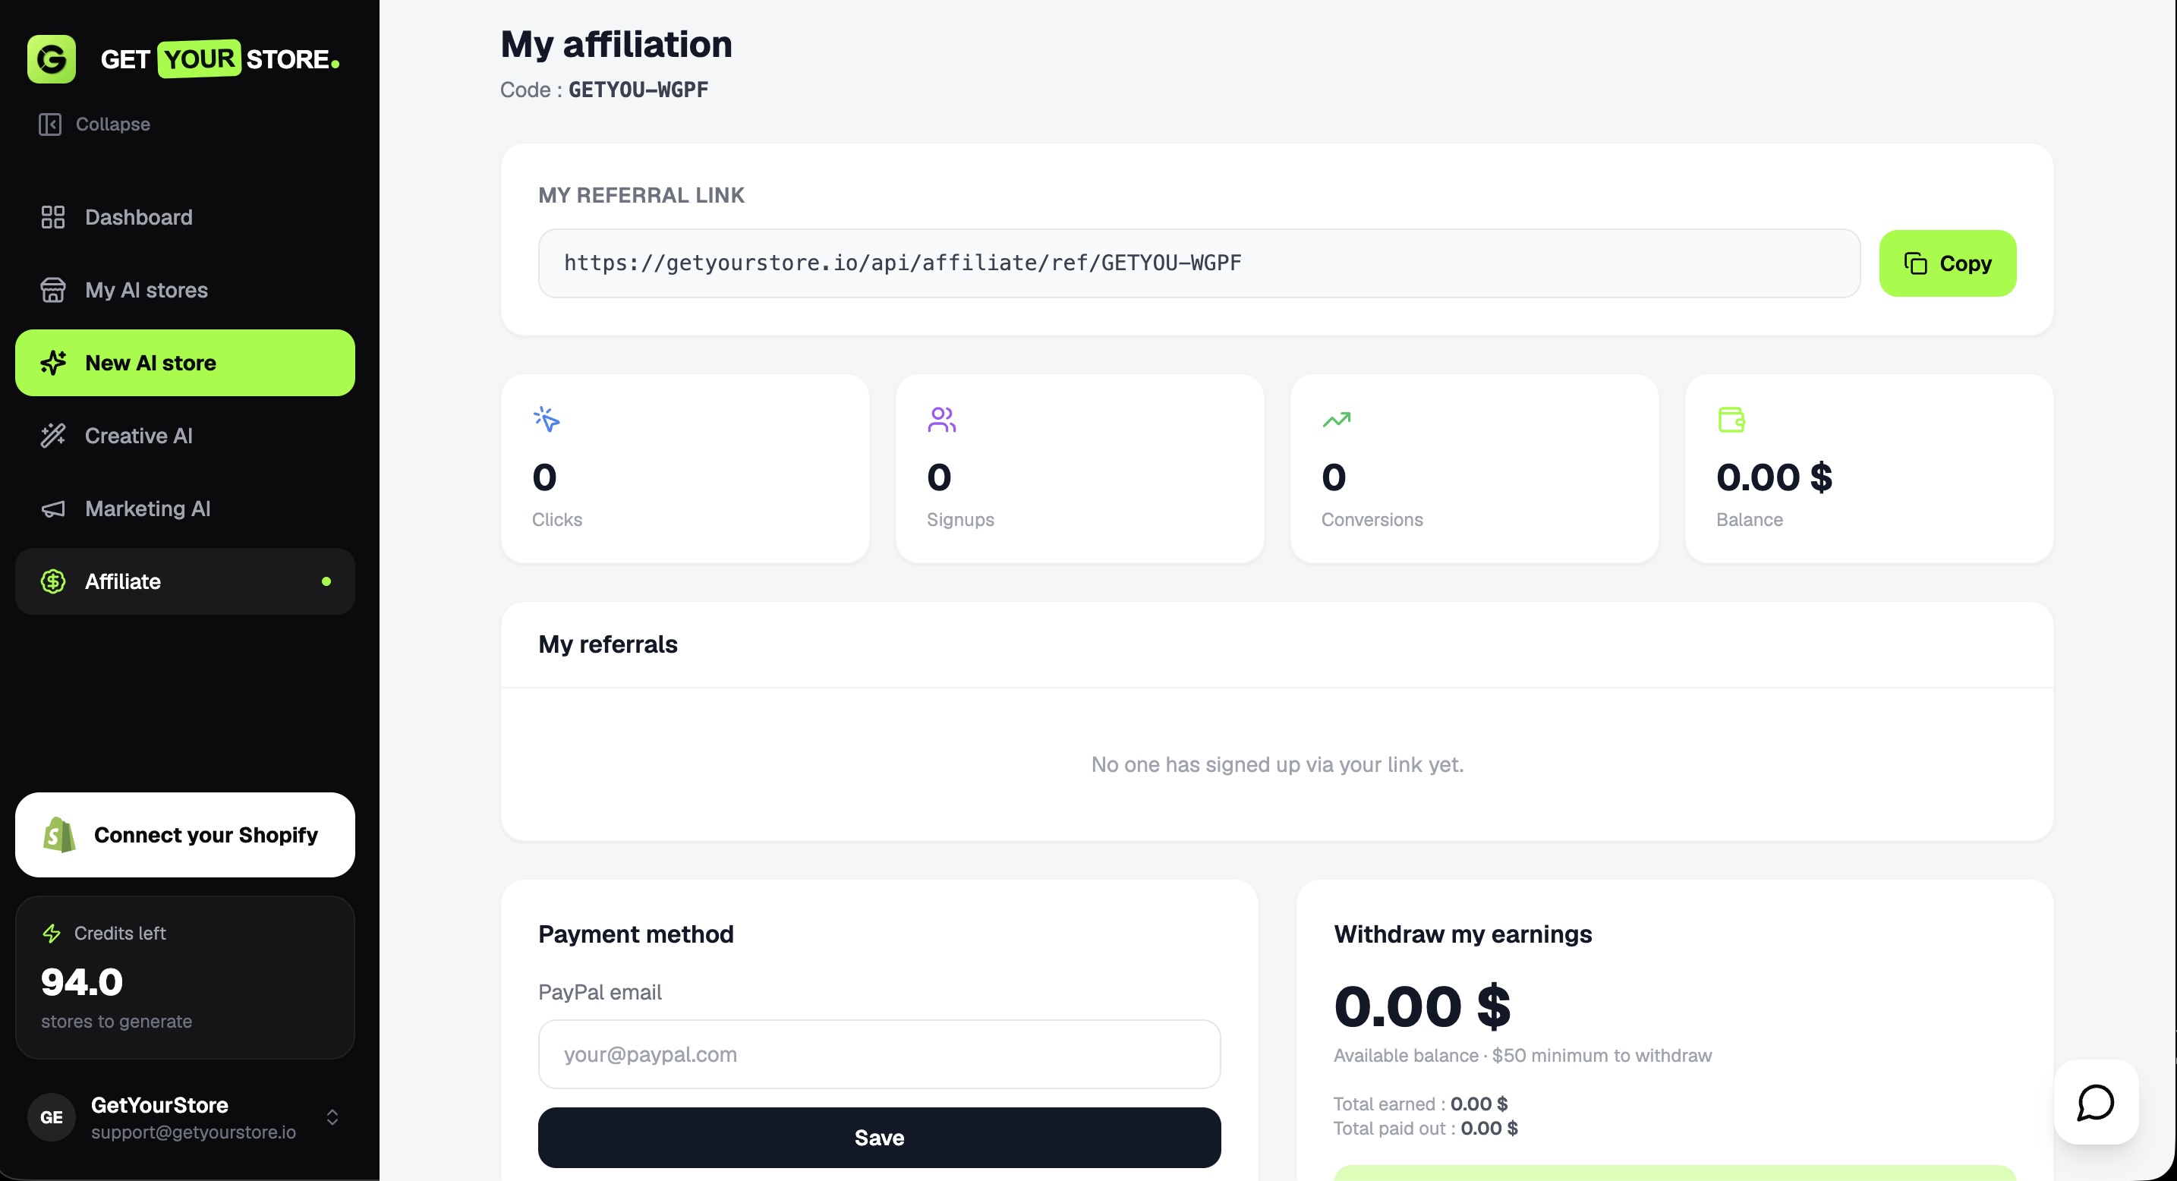Open the chat support bubble
This screenshot has width=2177, height=1181.
[x=2096, y=1101]
